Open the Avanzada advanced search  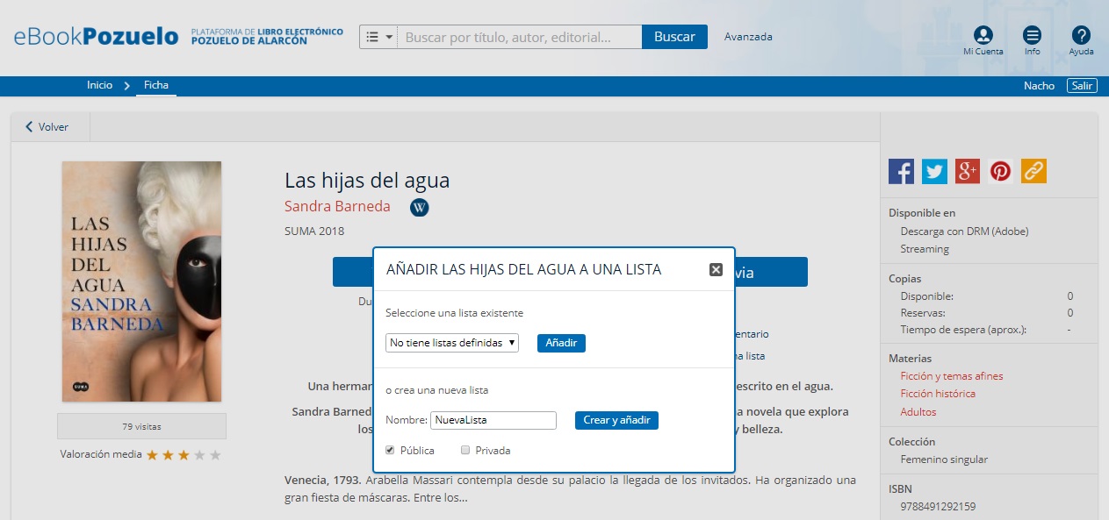[x=748, y=37]
